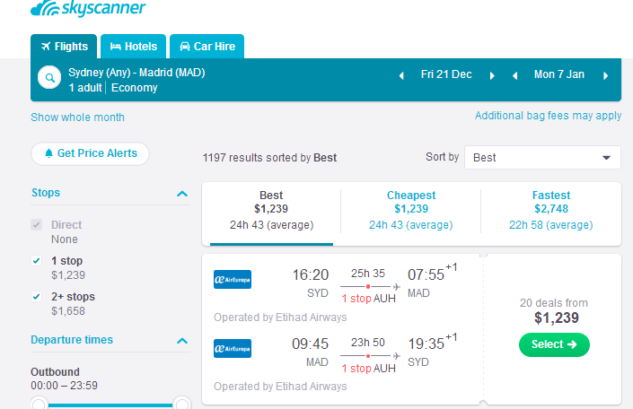Collapse the Stops filter section
Viewport: 633px width, 409px height.
click(182, 194)
